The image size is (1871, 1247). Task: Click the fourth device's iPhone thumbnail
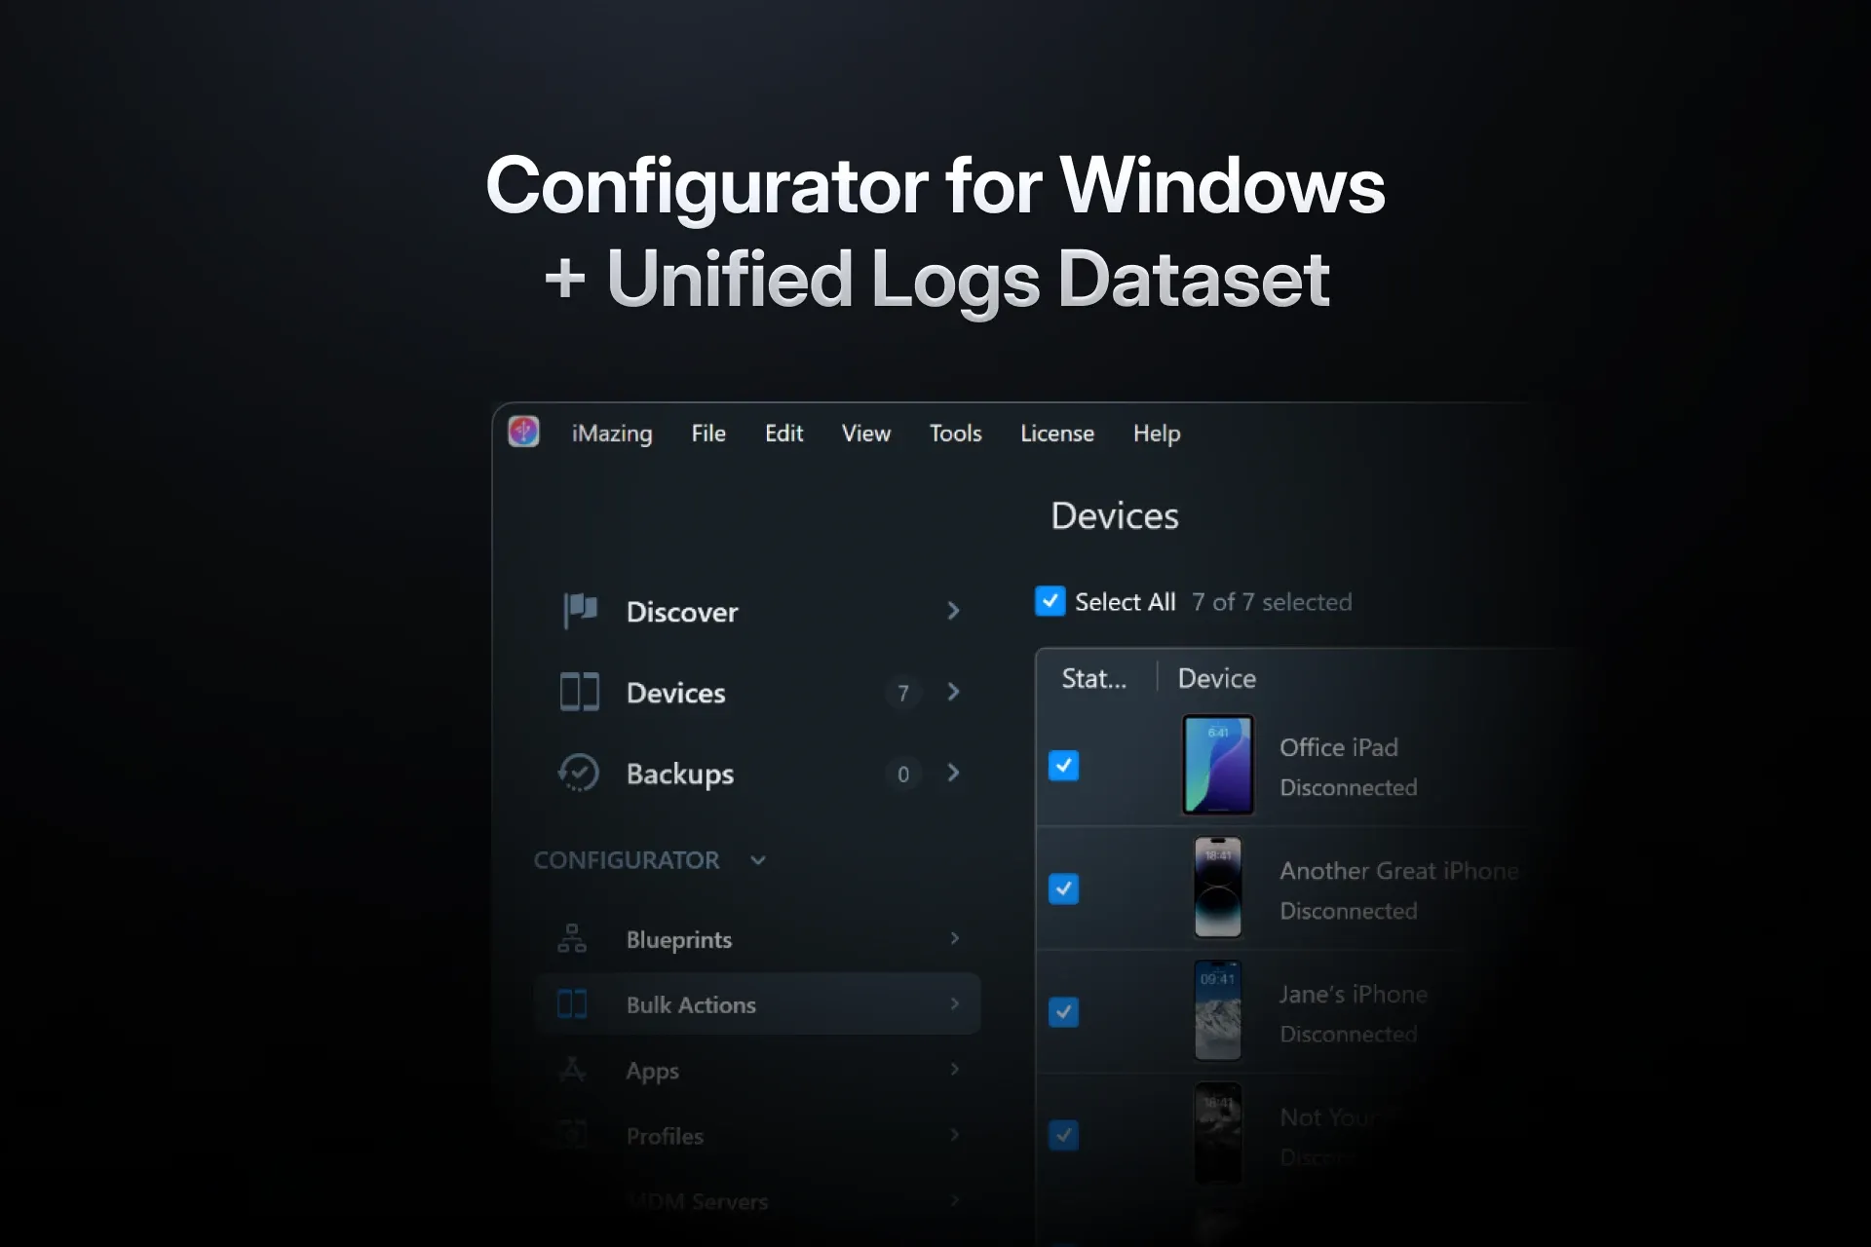pos(1218,1134)
